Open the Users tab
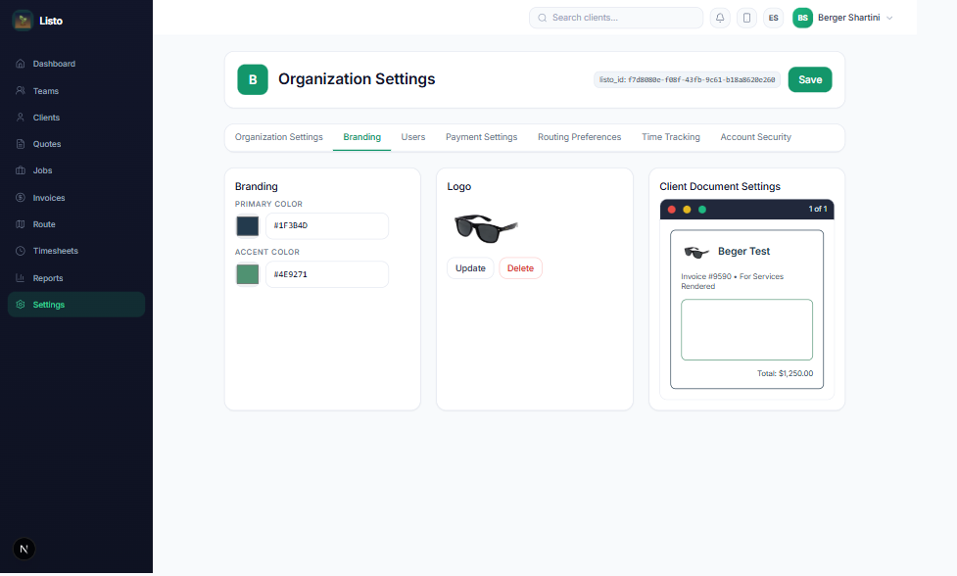This screenshot has width=957, height=576. tap(413, 137)
